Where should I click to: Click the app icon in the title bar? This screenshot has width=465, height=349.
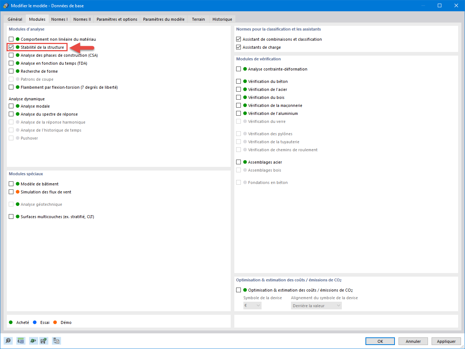point(5,5)
